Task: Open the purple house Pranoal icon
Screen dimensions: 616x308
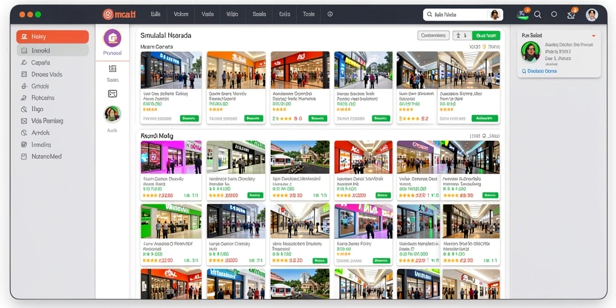Action: (112, 38)
